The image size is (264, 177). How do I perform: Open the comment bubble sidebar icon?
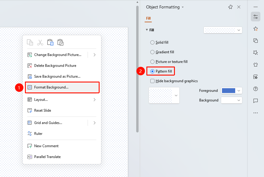click(x=256, y=101)
